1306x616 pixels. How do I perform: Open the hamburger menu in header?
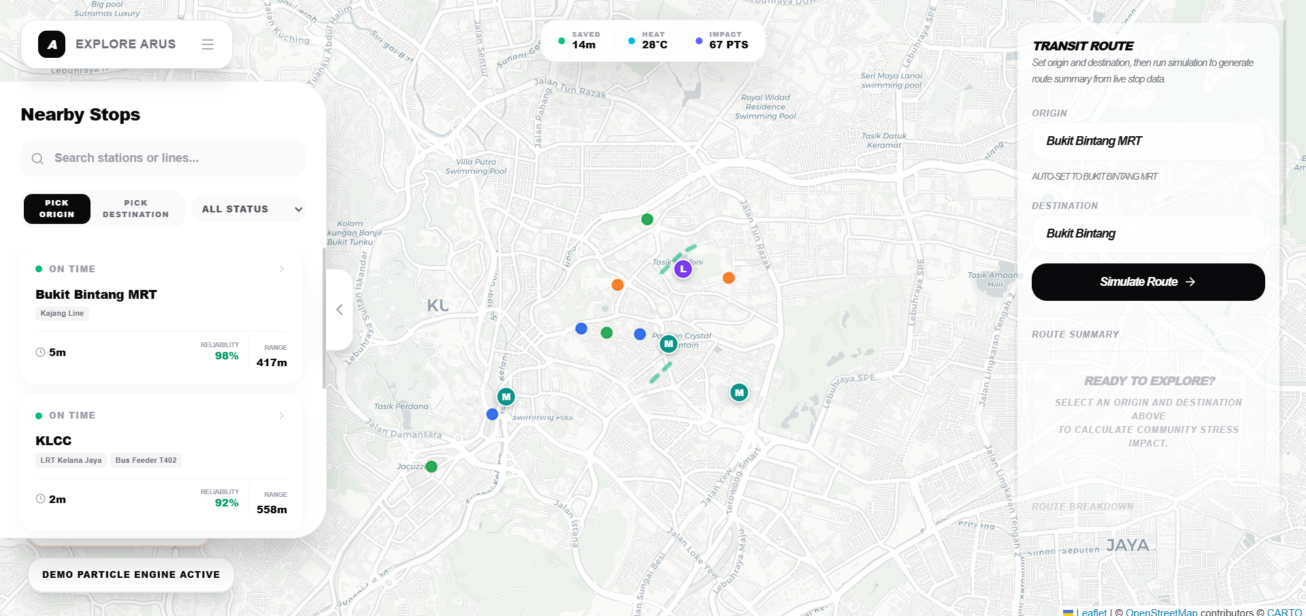(208, 44)
